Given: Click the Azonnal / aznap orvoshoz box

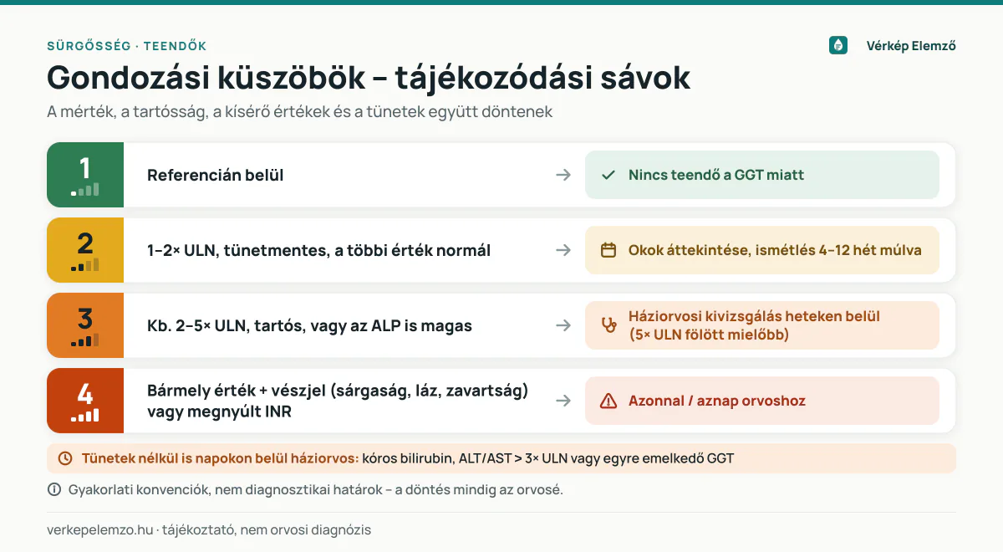Looking at the screenshot, I should (762, 401).
